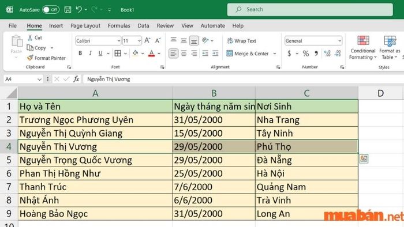This screenshot has width=404, height=227.
Task: Toggle Underline formatting
Action: click(x=100, y=53)
